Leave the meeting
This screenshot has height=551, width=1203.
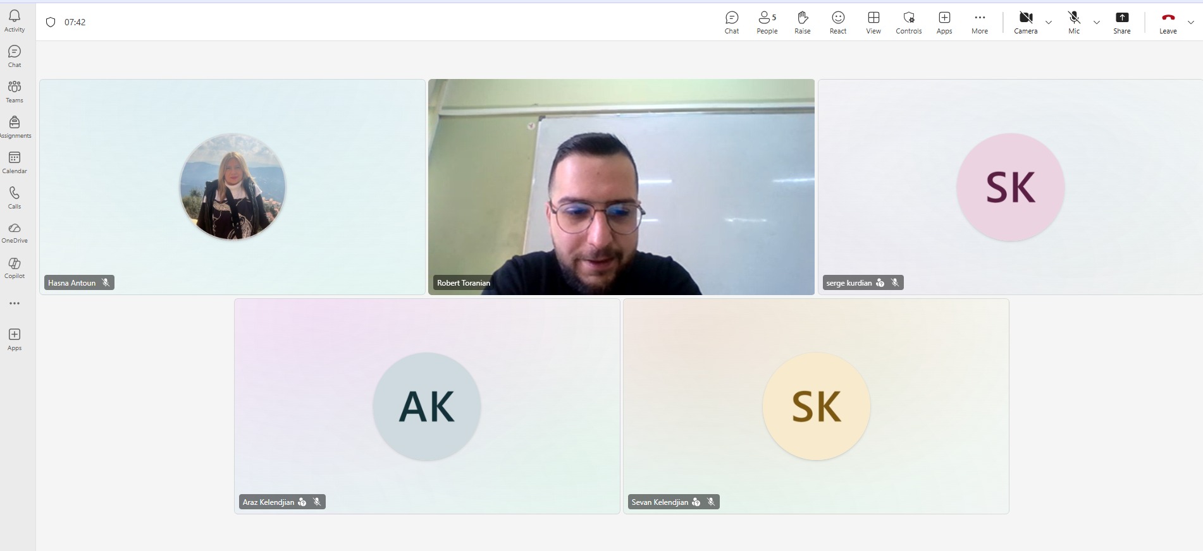coord(1168,22)
